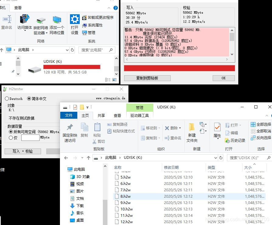Click the Map network drive icon

click(x=41, y=21)
